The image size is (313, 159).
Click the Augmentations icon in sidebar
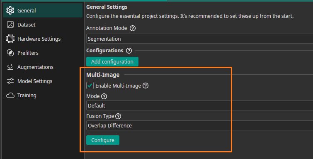point(10,67)
